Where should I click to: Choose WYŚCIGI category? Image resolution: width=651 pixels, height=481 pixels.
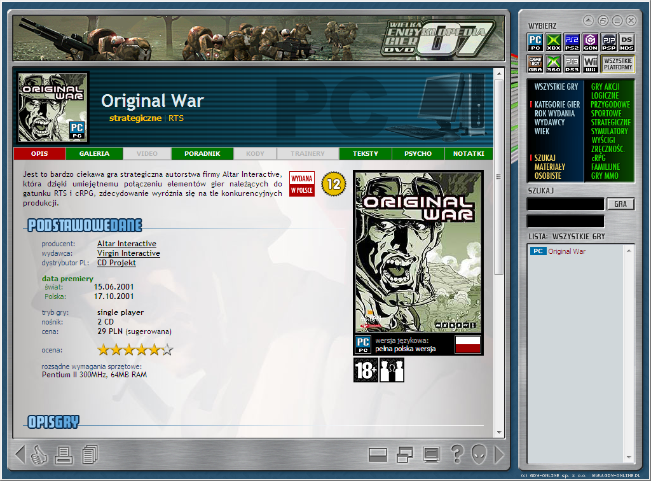603,140
